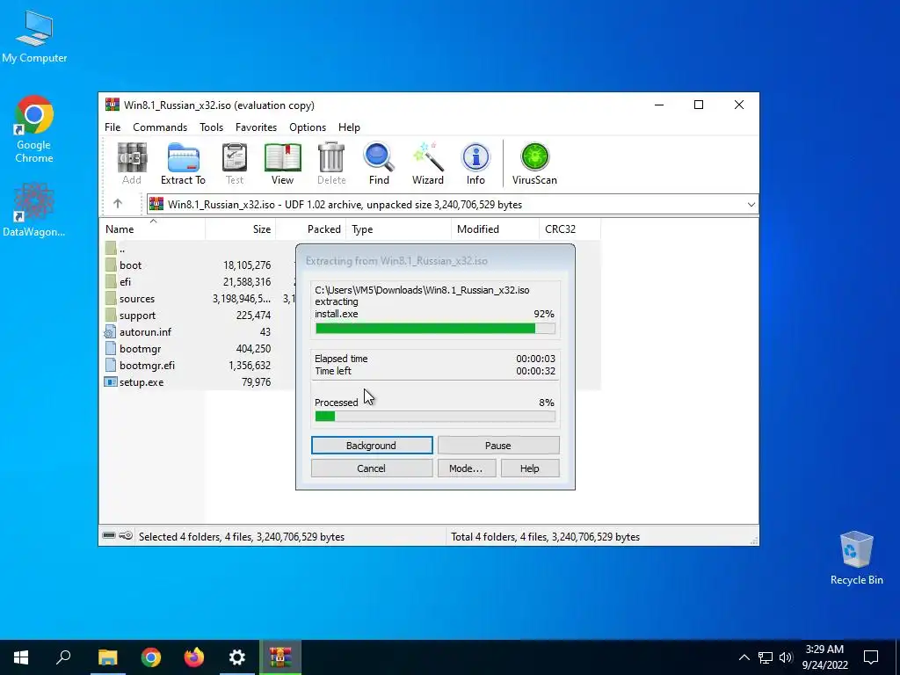Sort by the Size column header

[x=241, y=229]
